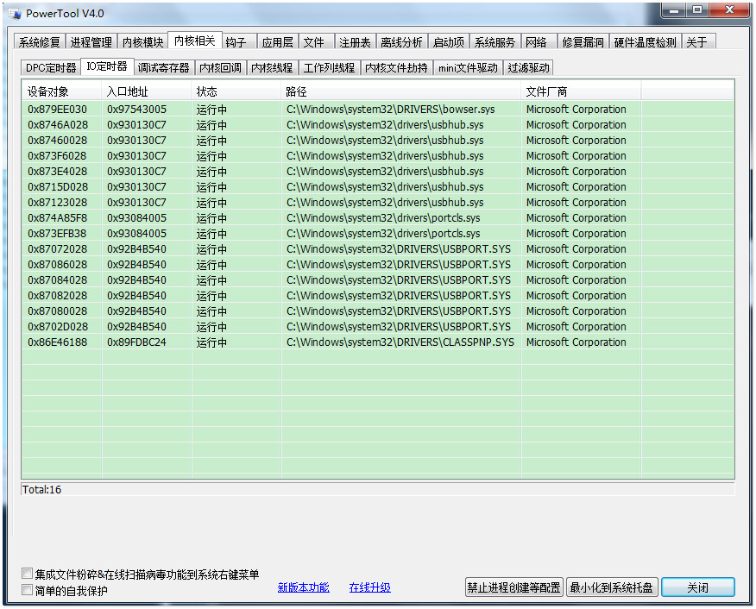
Task: Select the row with device 0x873F6028
Action: 378,155
